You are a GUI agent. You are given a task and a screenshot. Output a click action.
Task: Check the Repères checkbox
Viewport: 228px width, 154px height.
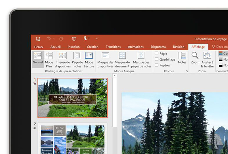coord(157,65)
